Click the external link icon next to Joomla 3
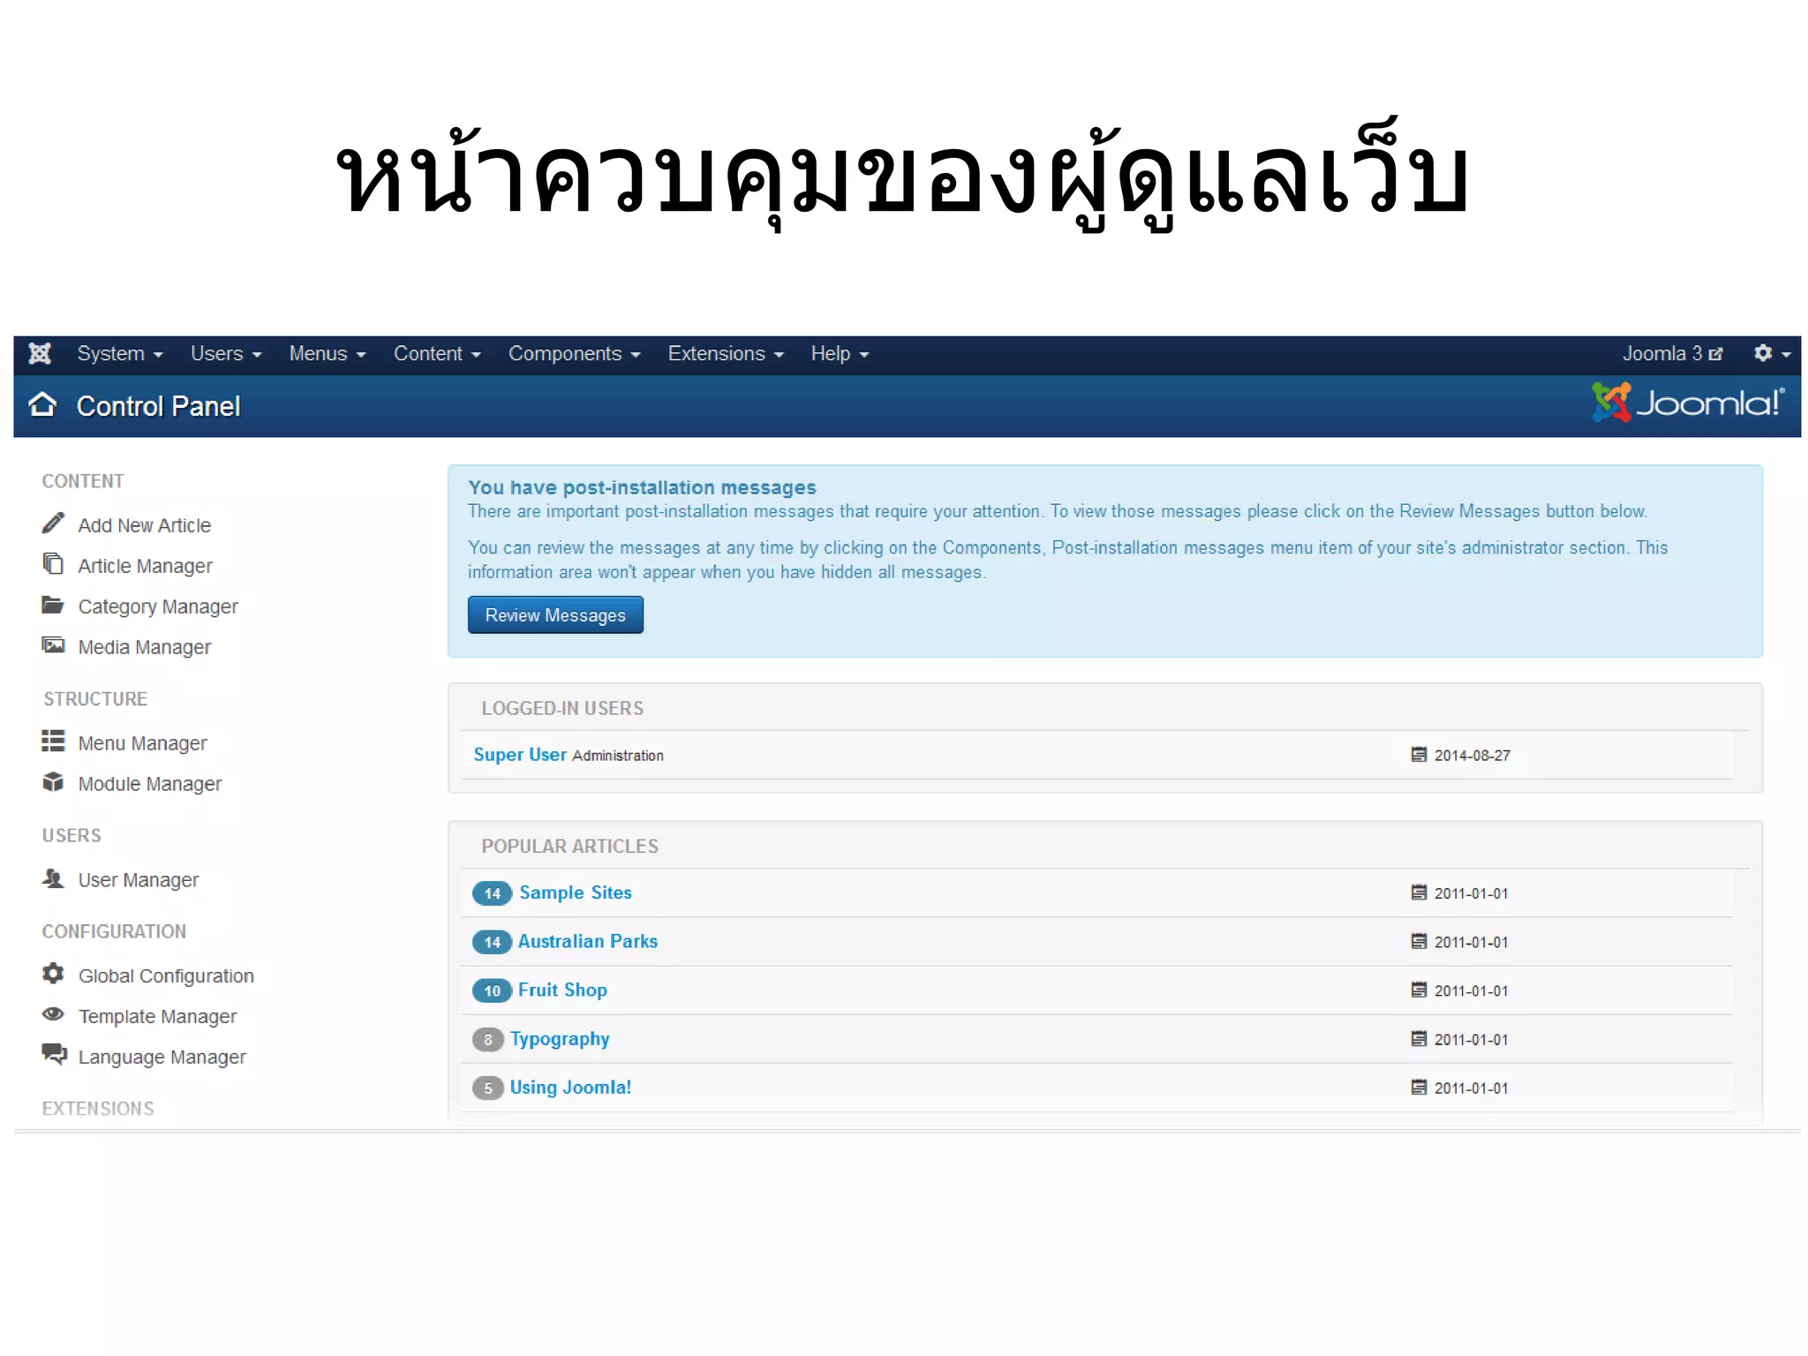 pos(1716,354)
